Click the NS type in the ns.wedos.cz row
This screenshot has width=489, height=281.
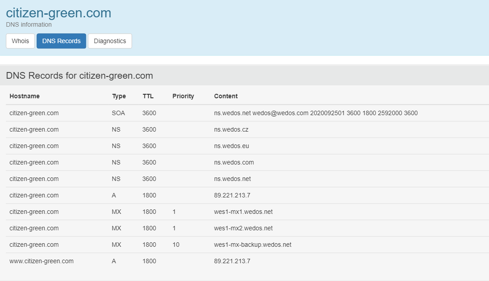click(x=116, y=129)
